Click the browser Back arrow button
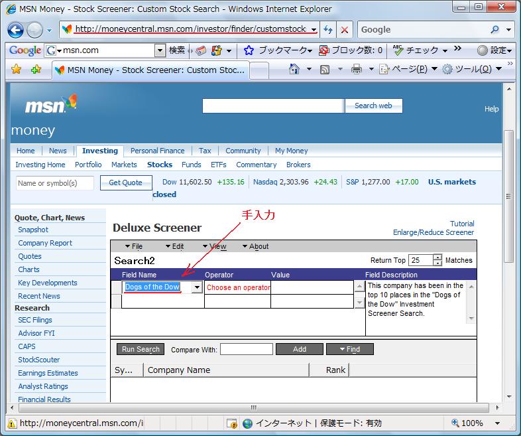This screenshot has height=436, width=521. (x=16, y=30)
